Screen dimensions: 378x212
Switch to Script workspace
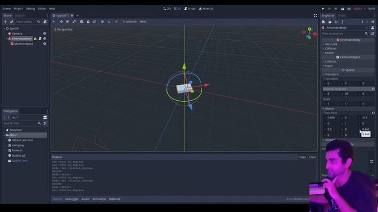point(190,9)
